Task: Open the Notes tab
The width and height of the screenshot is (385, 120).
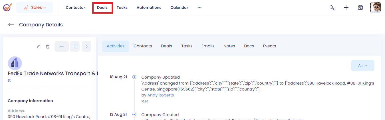Action: pos(229,46)
